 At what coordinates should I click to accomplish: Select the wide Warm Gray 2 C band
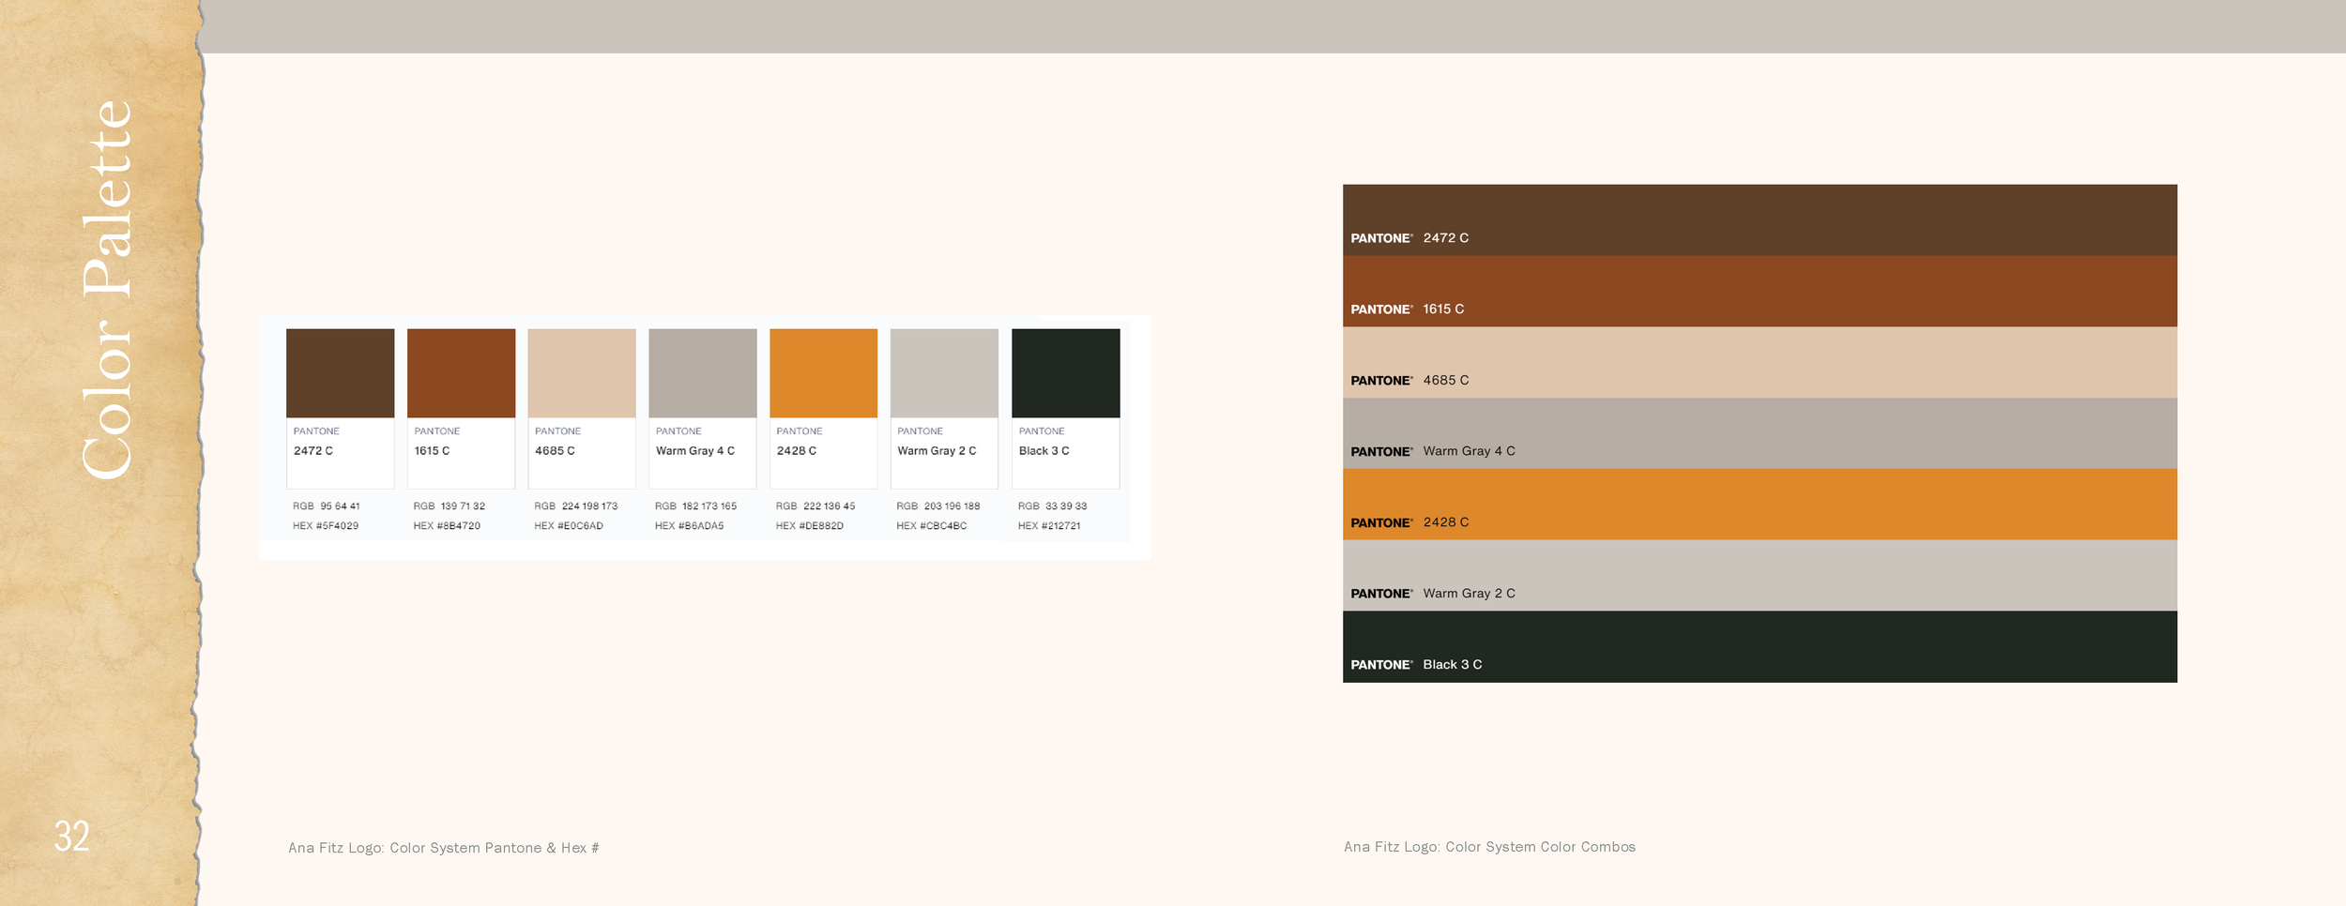point(1759,576)
